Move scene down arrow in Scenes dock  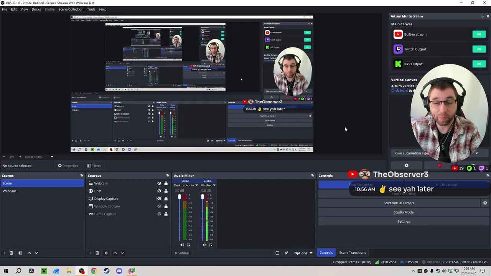pos(36,253)
